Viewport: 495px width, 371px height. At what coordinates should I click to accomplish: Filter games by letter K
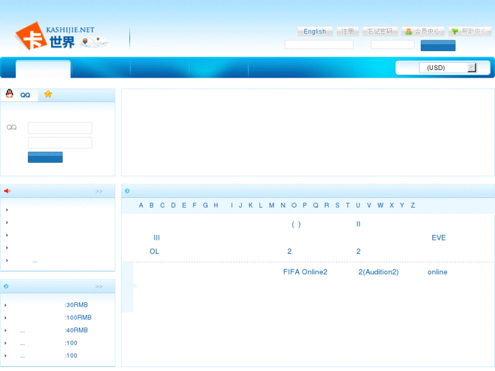(251, 205)
